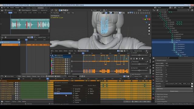The image size is (194, 109).
Task: Open the outliner filter funnel icon
Action: tap(189, 10)
